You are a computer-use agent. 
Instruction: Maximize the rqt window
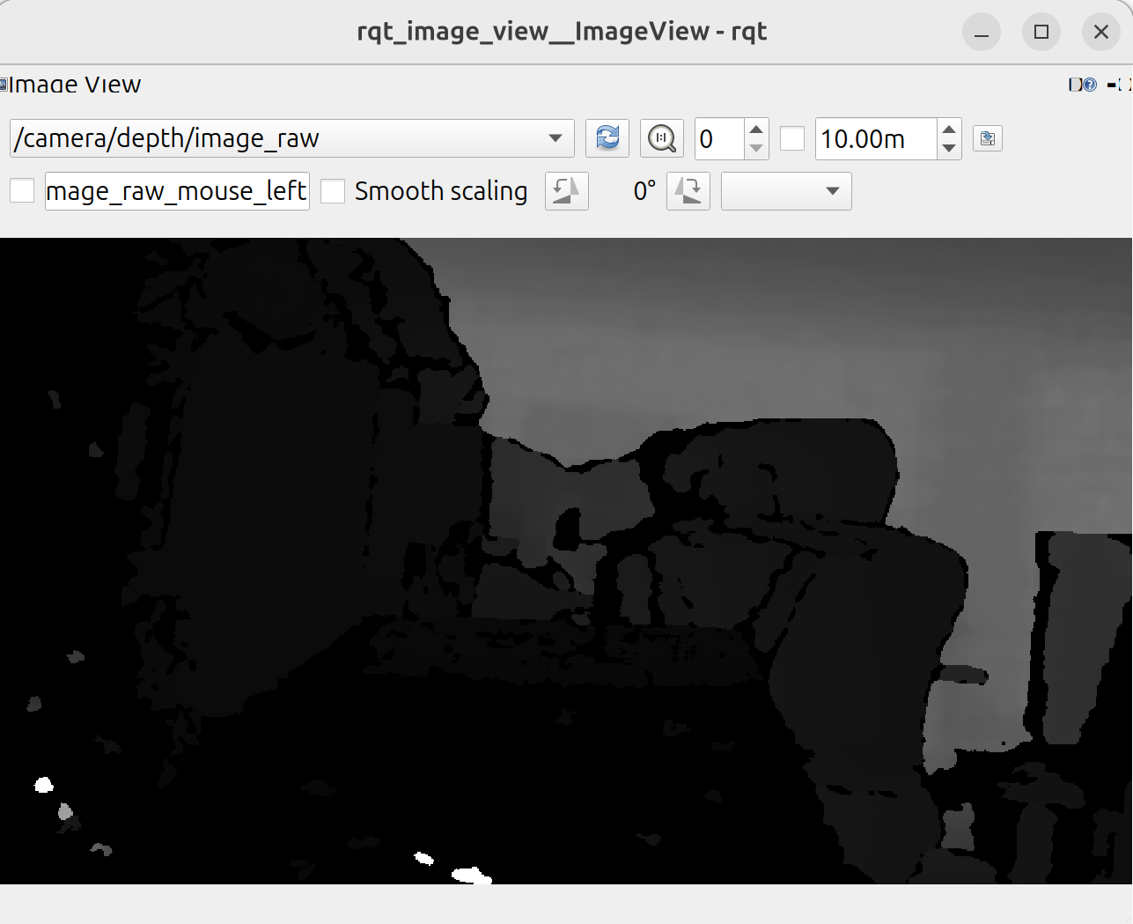(1041, 32)
